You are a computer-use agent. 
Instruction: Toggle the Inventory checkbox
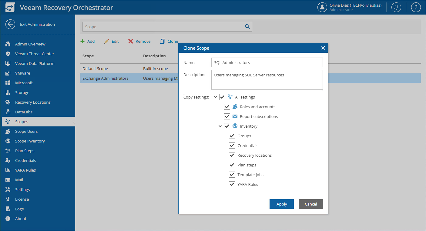click(227, 126)
